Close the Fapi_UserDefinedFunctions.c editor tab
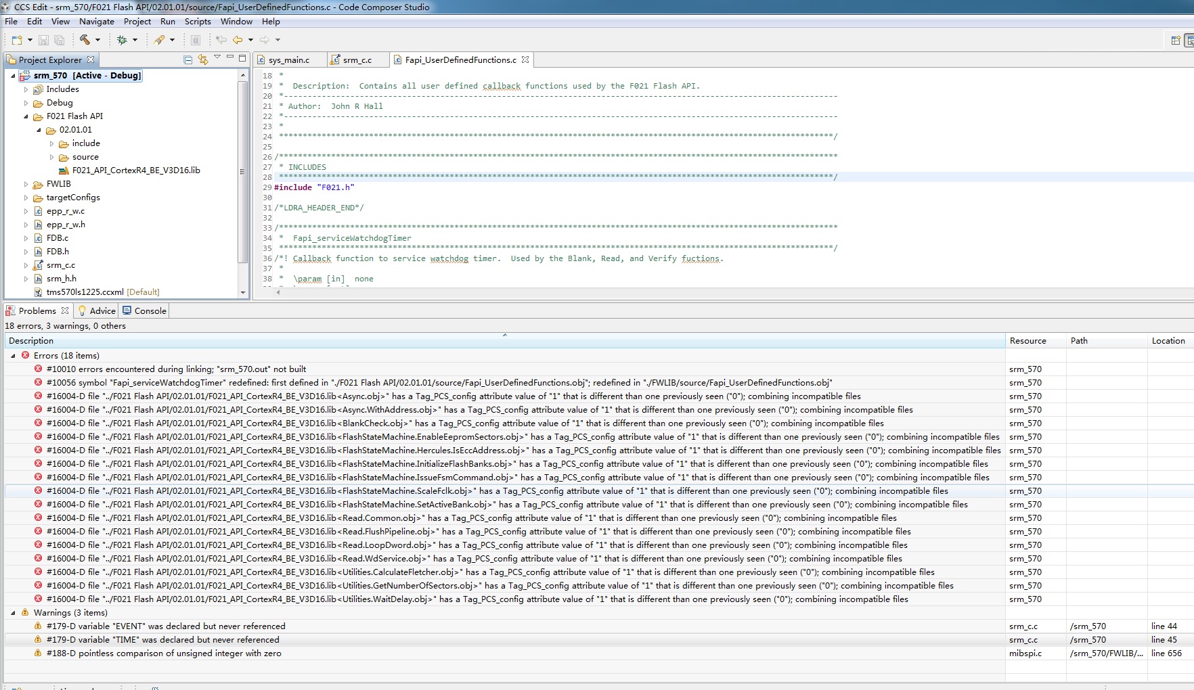Image resolution: width=1194 pixels, height=690 pixels. click(525, 60)
